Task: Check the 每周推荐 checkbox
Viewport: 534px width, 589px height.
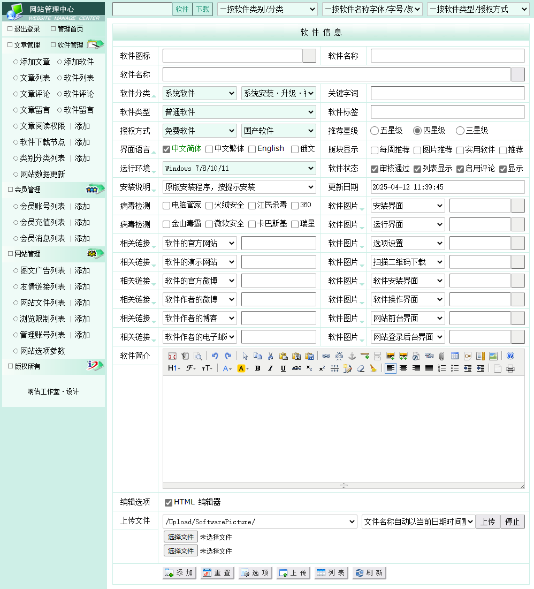Action: coord(375,150)
